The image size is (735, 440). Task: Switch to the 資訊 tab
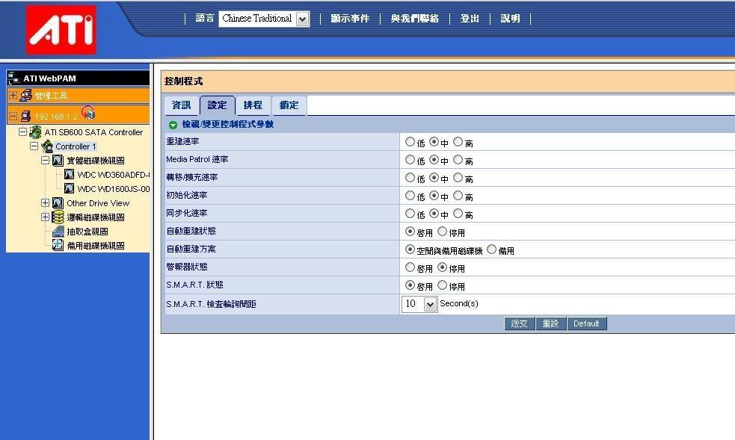[181, 105]
